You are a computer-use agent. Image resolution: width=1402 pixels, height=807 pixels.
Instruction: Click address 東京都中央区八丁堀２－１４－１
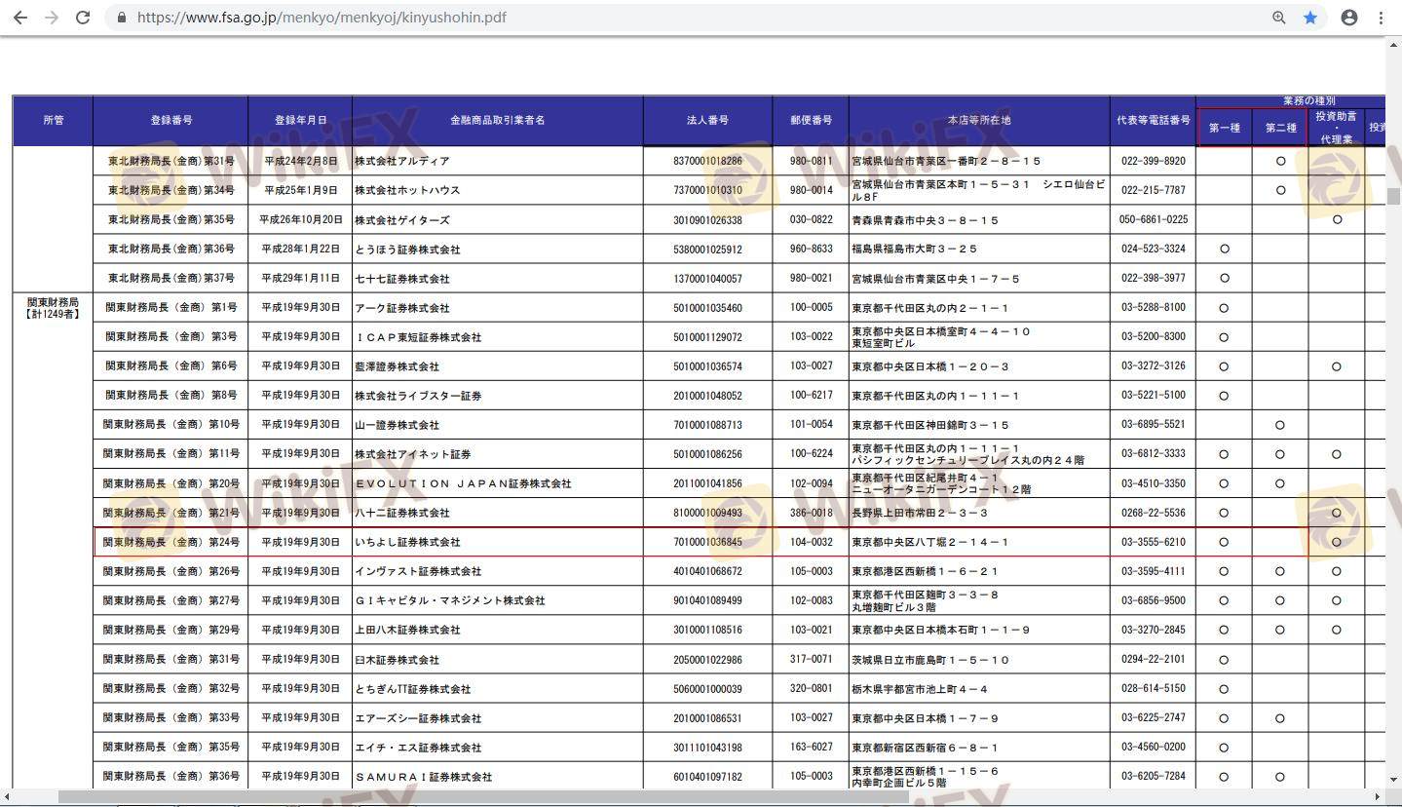coord(930,542)
